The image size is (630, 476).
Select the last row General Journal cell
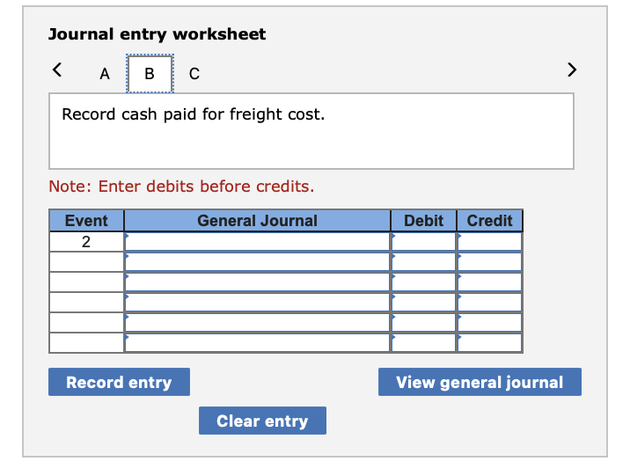pos(257,342)
